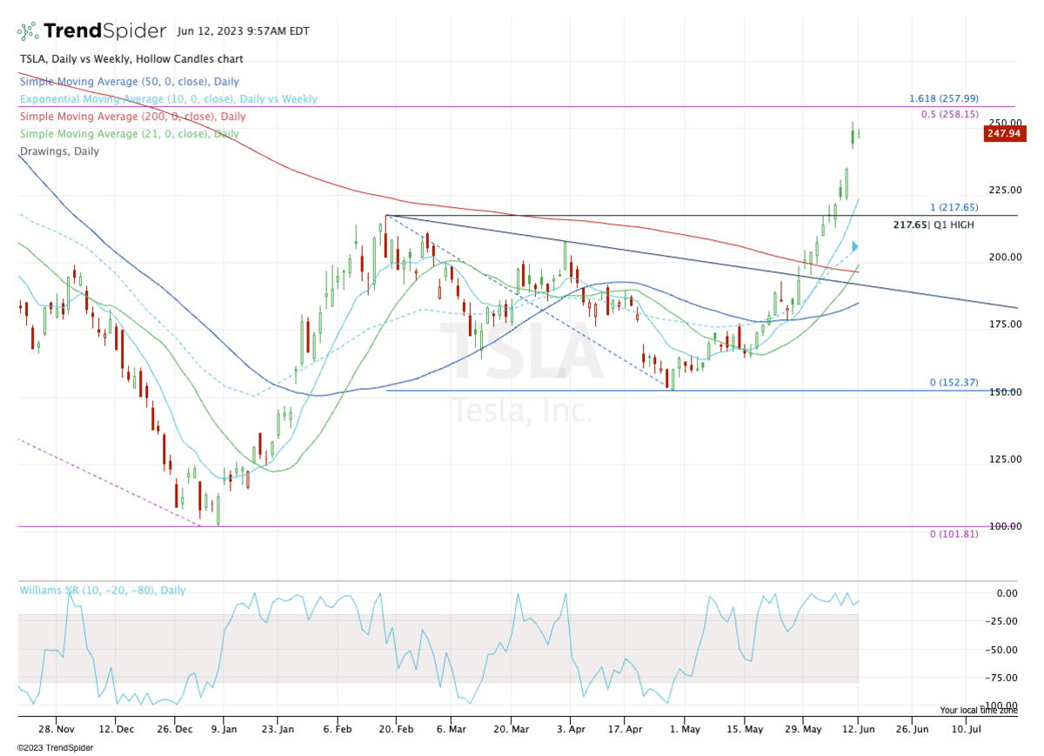Select the red 247.94 price tag on the axis
Screen dimensions: 1044x756
1005,134
